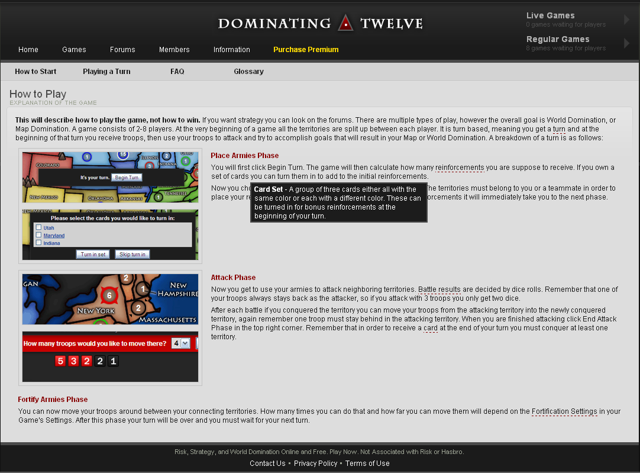Click the Place Armies Phase heading
Image resolution: width=640 pixels, height=473 pixels.
pos(244,156)
